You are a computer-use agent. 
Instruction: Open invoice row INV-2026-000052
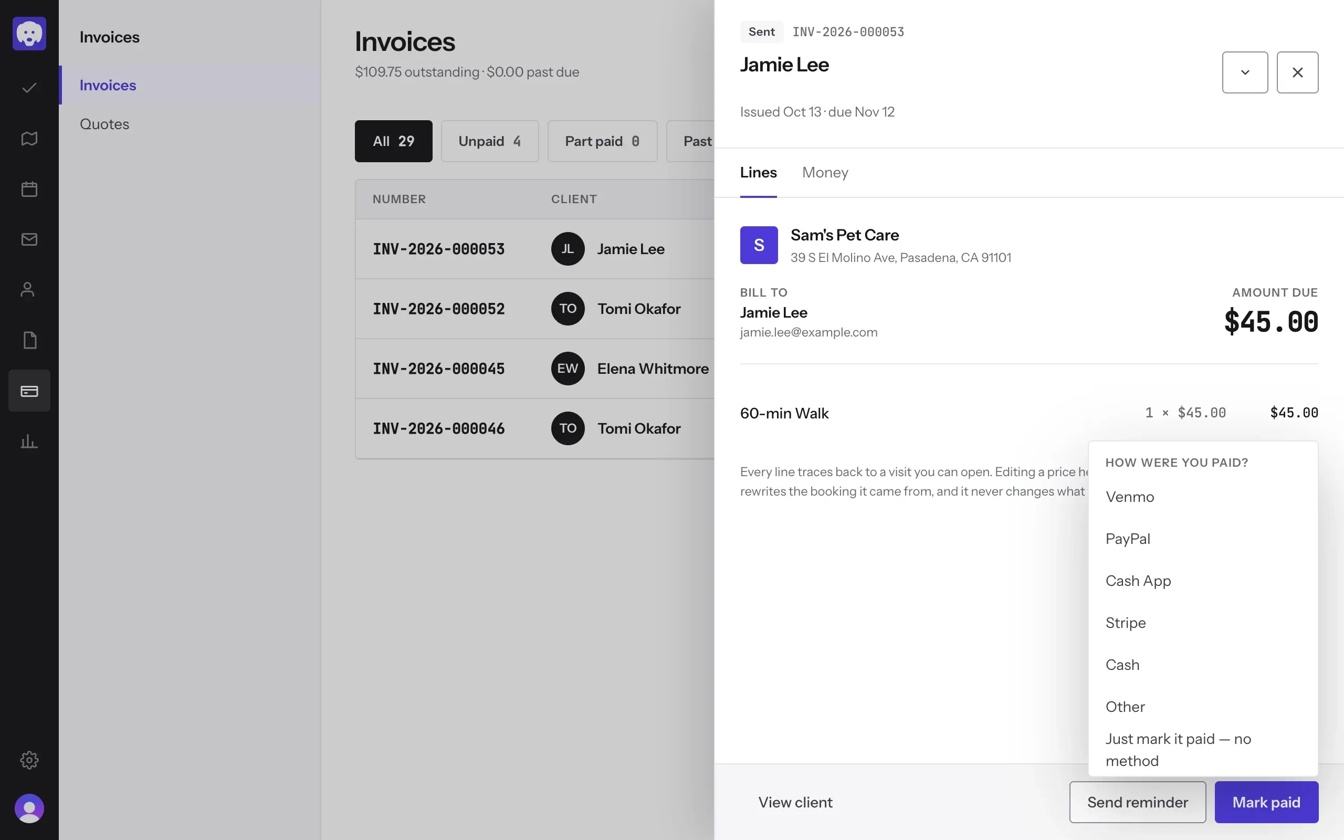535,309
